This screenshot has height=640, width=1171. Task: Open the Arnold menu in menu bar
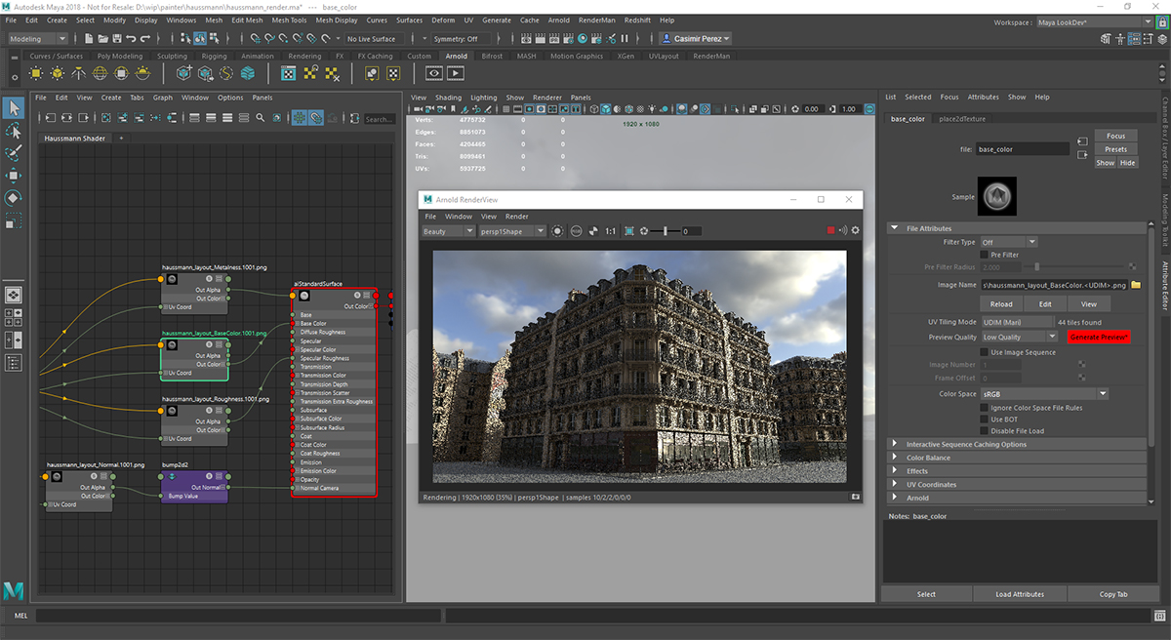pyautogui.click(x=558, y=20)
